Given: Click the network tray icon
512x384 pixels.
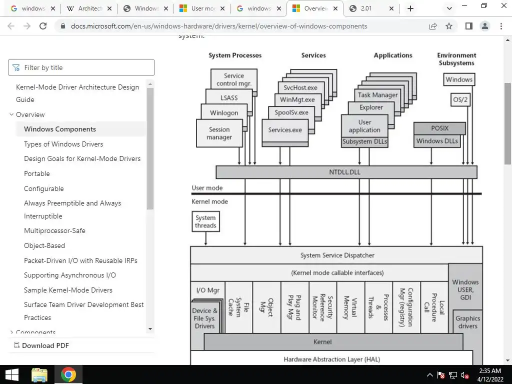Looking at the screenshot, I should [x=452, y=375].
